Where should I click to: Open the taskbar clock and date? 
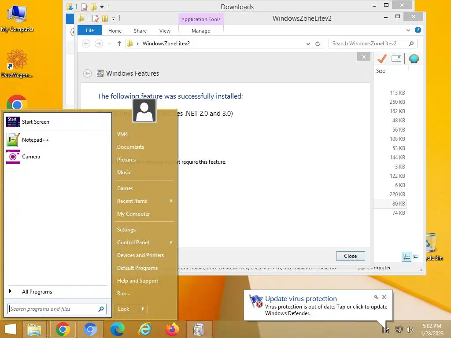pyautogui.click(x=432, y=330)
